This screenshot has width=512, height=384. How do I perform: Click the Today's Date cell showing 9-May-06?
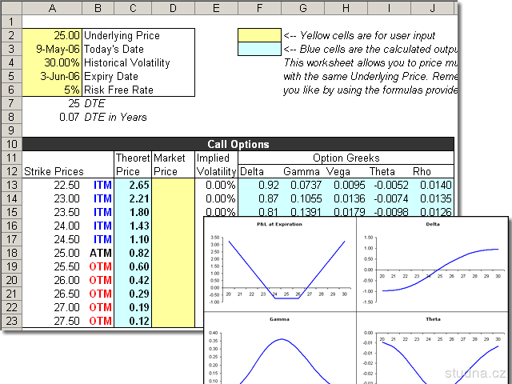[52, 50]
